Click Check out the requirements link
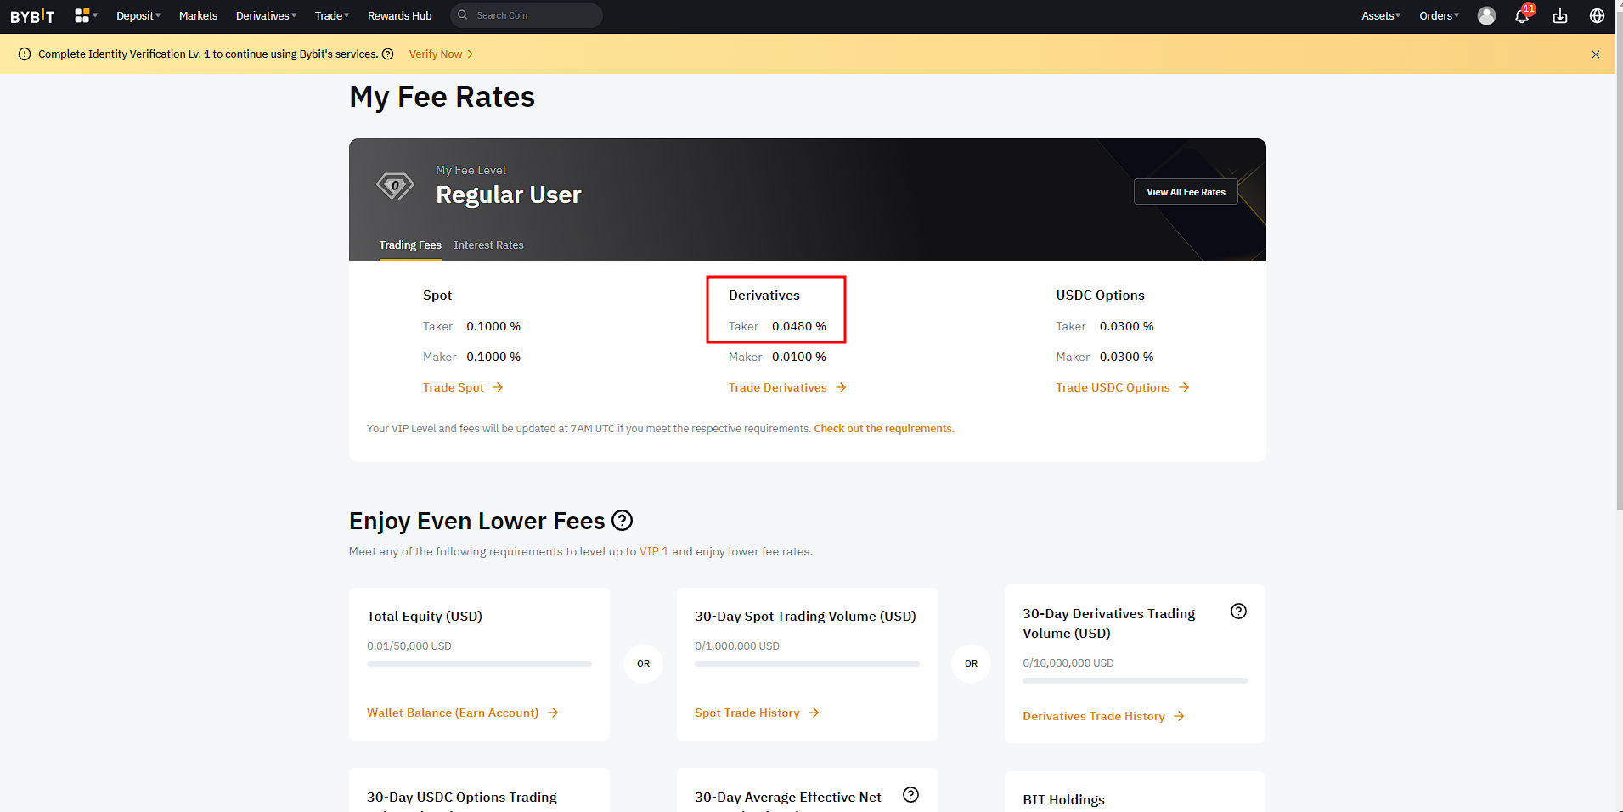 pyautogui.click(x=884, y=429)
